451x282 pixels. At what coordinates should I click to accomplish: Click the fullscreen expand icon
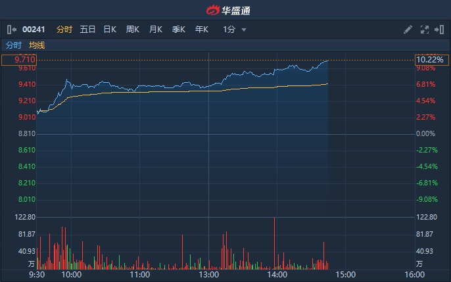point(424,30)
